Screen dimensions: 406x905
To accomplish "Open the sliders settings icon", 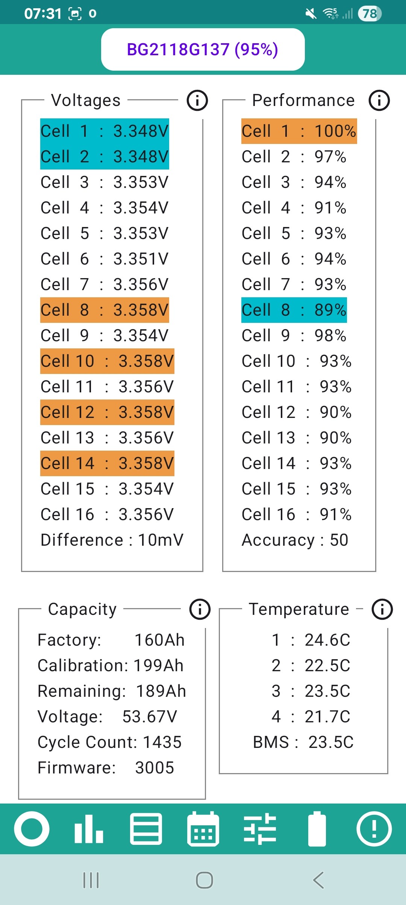I will click(260, 829).
